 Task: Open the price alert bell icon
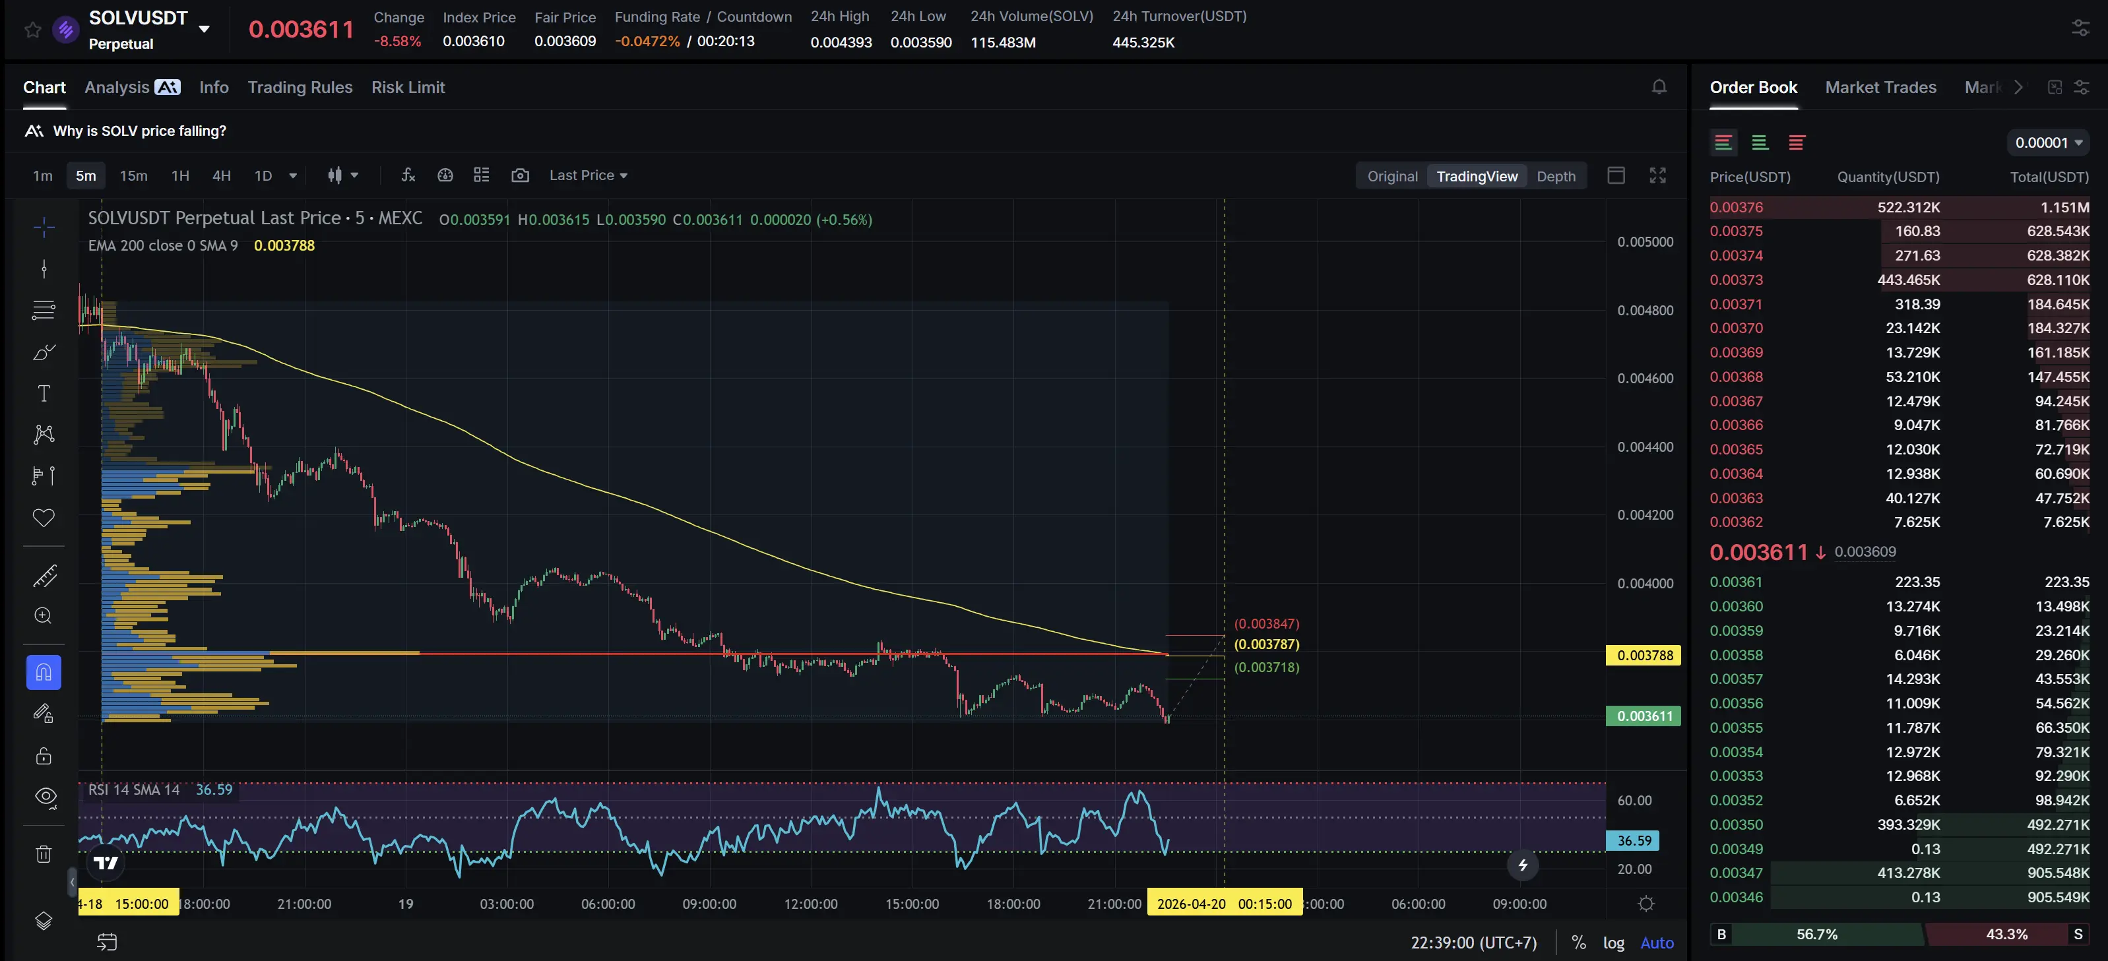[1659, 86]
